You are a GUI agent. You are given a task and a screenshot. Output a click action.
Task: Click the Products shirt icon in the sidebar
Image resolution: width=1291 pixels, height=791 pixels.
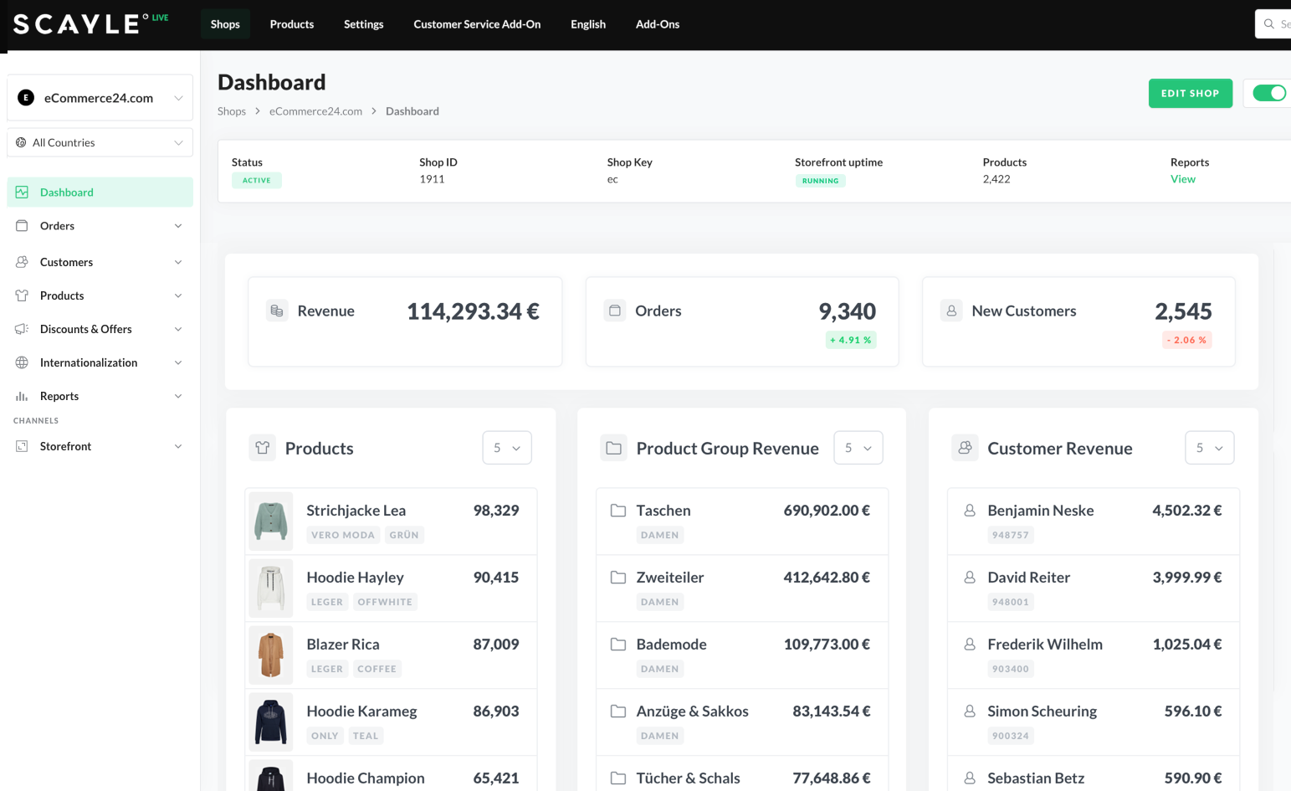23,295
